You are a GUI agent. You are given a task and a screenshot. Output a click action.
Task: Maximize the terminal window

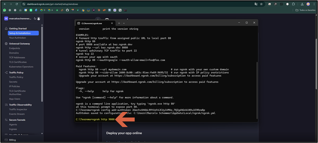(247, 23)
